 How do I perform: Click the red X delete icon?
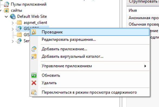click(34, 83)
